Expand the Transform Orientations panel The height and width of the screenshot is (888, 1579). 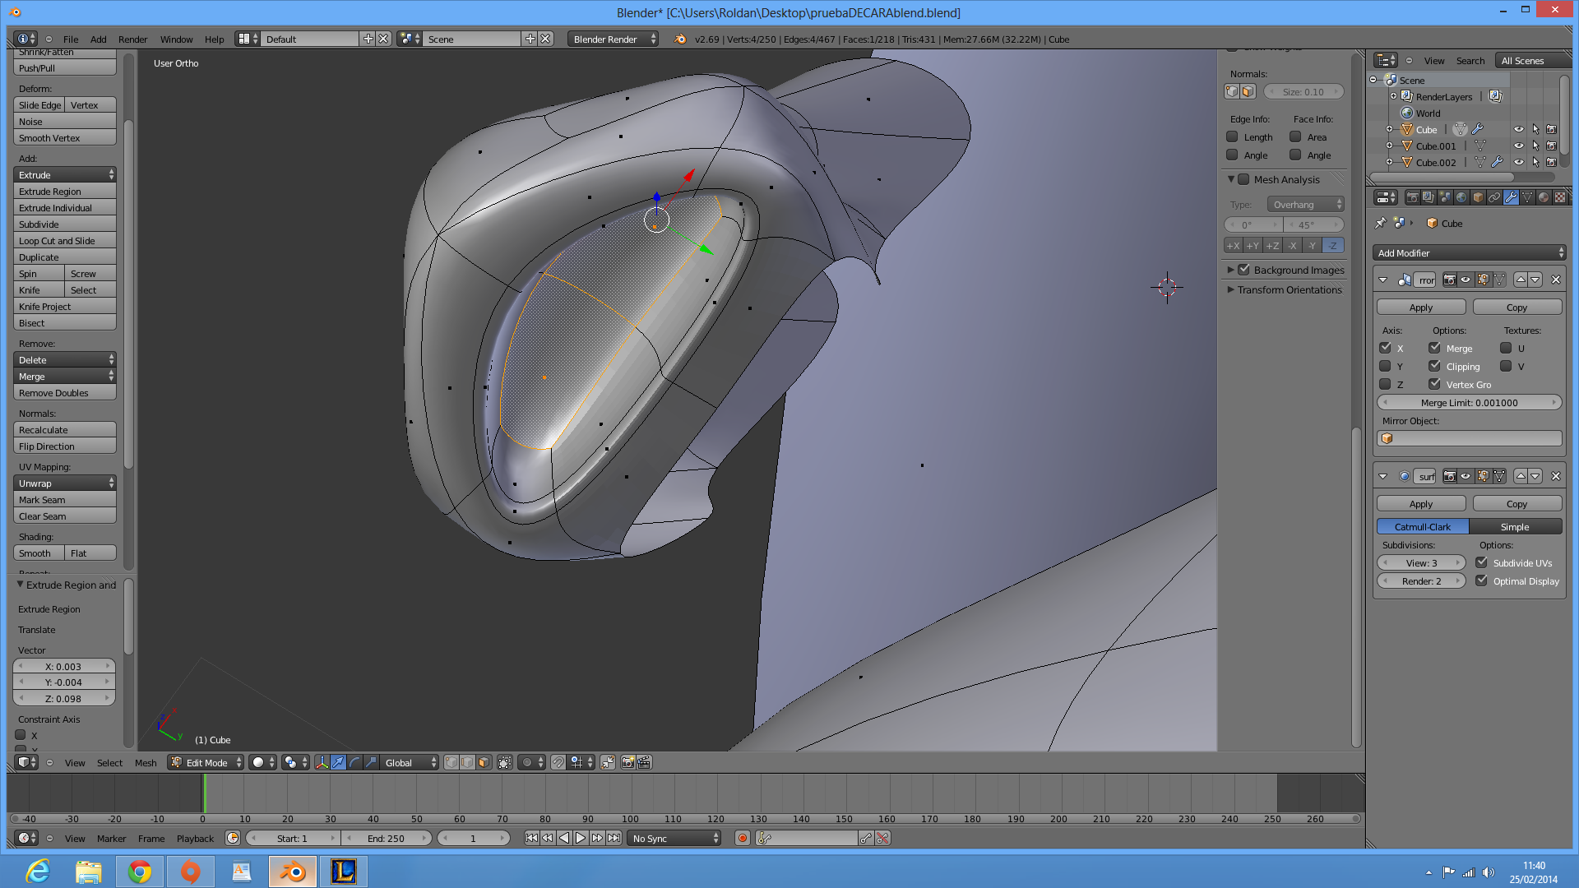(1289, 290)
